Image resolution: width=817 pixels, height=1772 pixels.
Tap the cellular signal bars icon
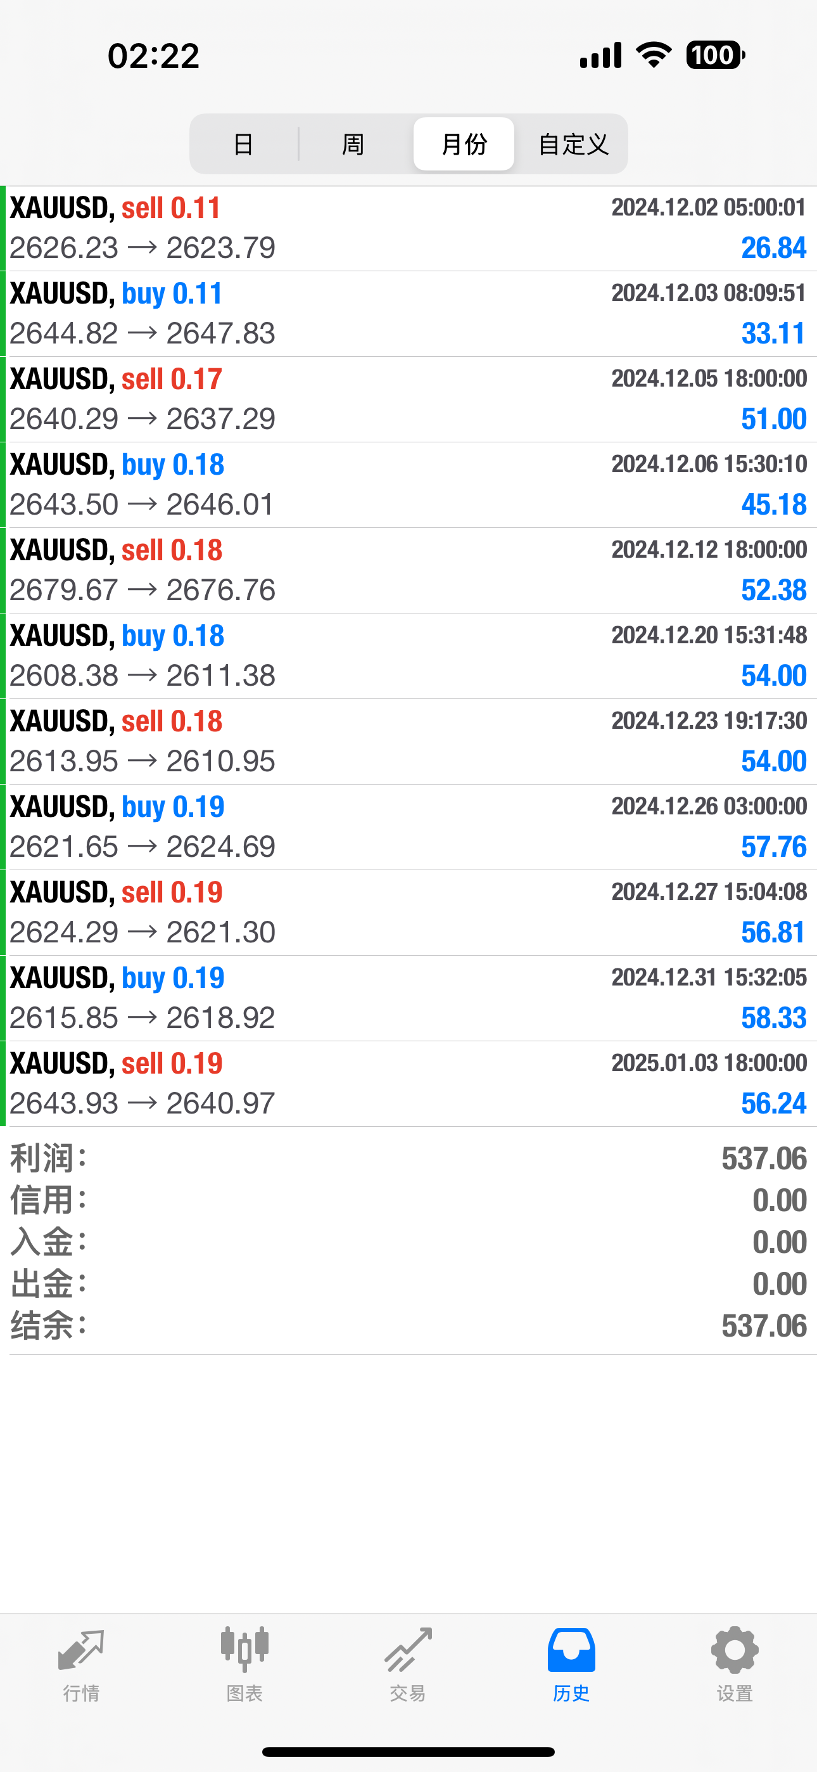coord(600,55)
